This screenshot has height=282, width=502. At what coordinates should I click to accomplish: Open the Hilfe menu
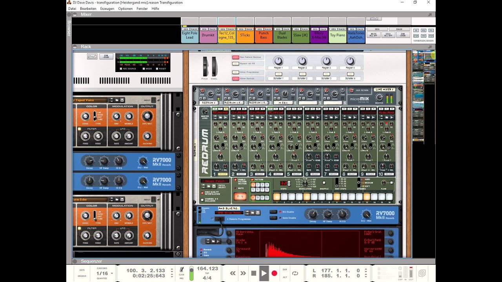(155, 8)
